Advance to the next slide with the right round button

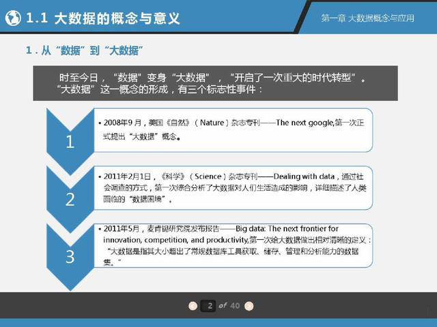coord(249,306)
